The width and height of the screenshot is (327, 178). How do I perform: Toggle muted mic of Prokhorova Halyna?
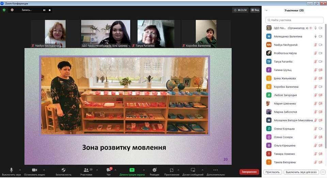coord(315,53)
